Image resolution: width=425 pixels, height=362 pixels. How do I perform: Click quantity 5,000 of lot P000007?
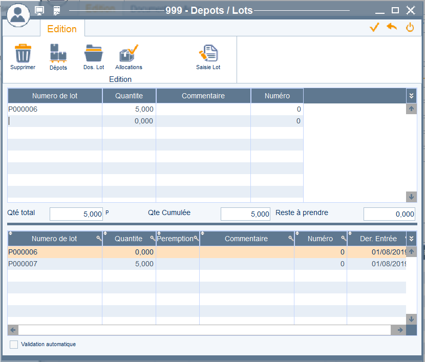point(129,264)
